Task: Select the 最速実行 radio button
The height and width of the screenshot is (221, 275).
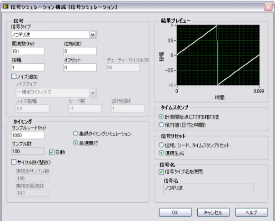Action: (x=75, y=143)
